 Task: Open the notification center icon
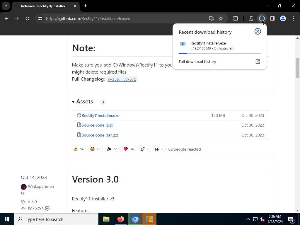pyautogui.click(x=291, y=219)
